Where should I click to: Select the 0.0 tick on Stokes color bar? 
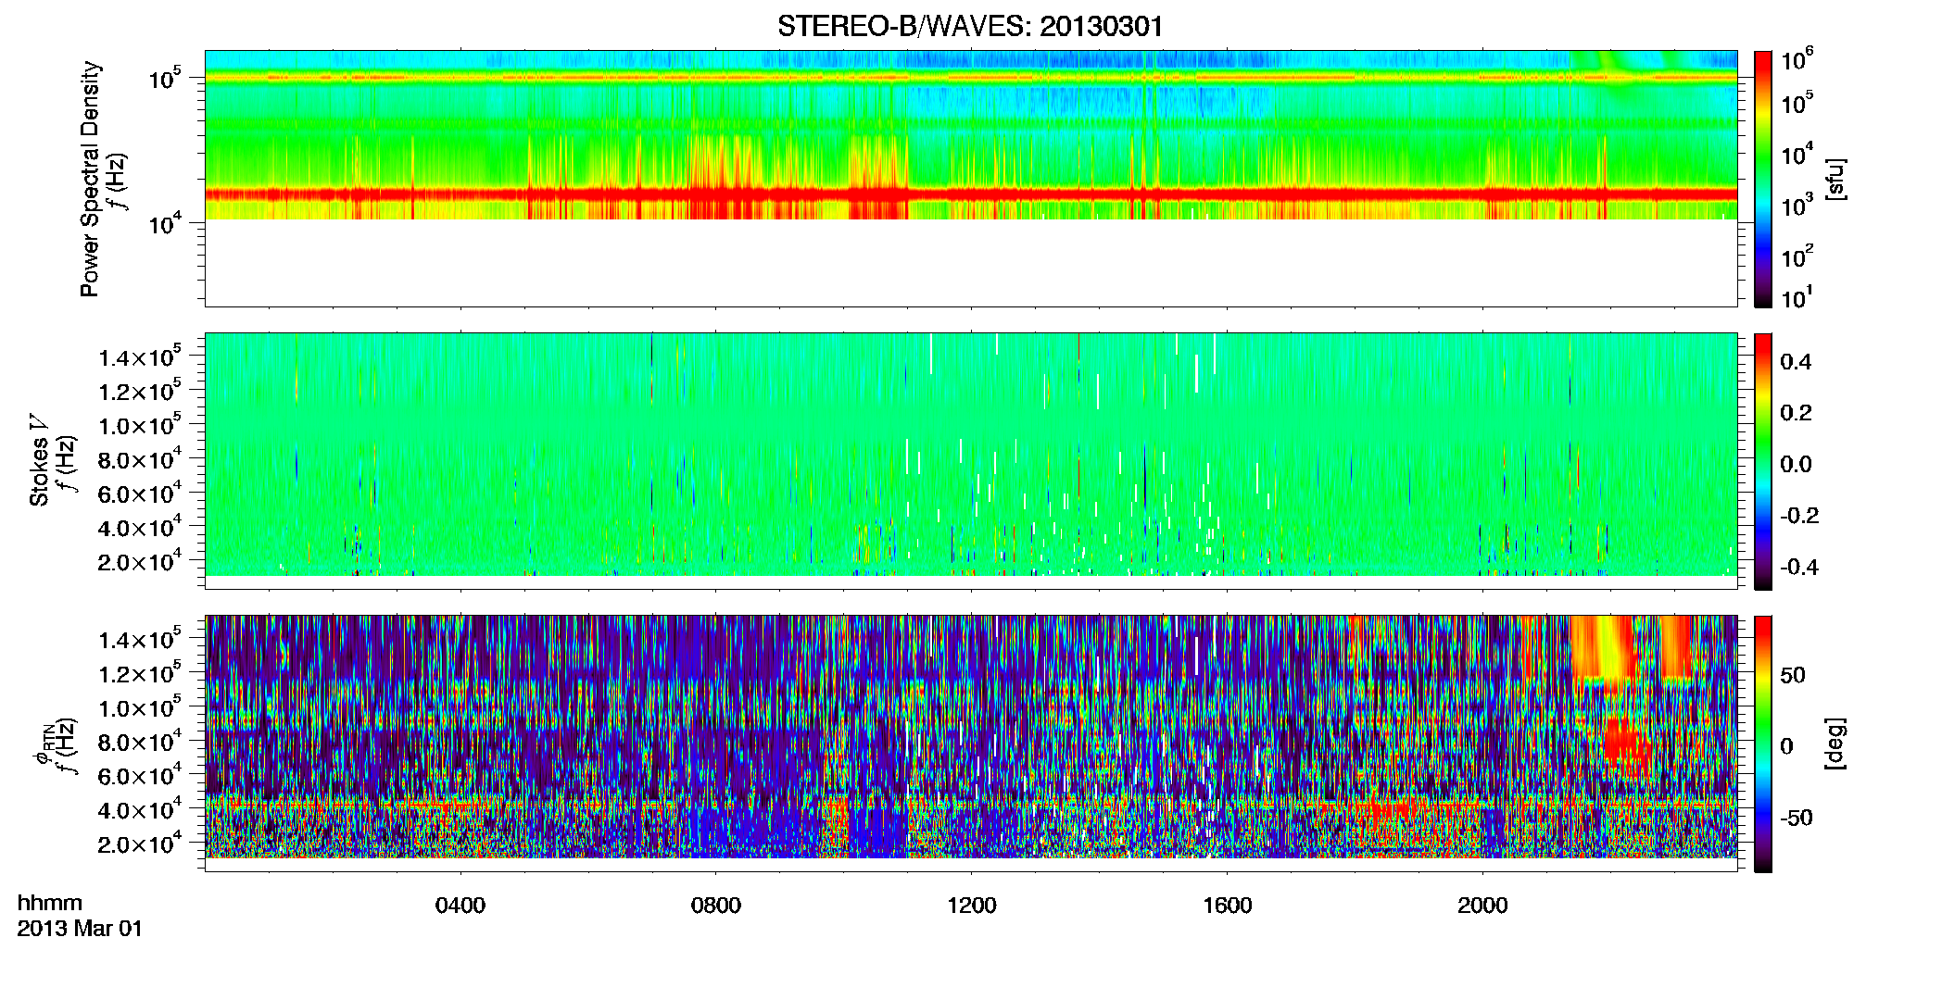1796,464
